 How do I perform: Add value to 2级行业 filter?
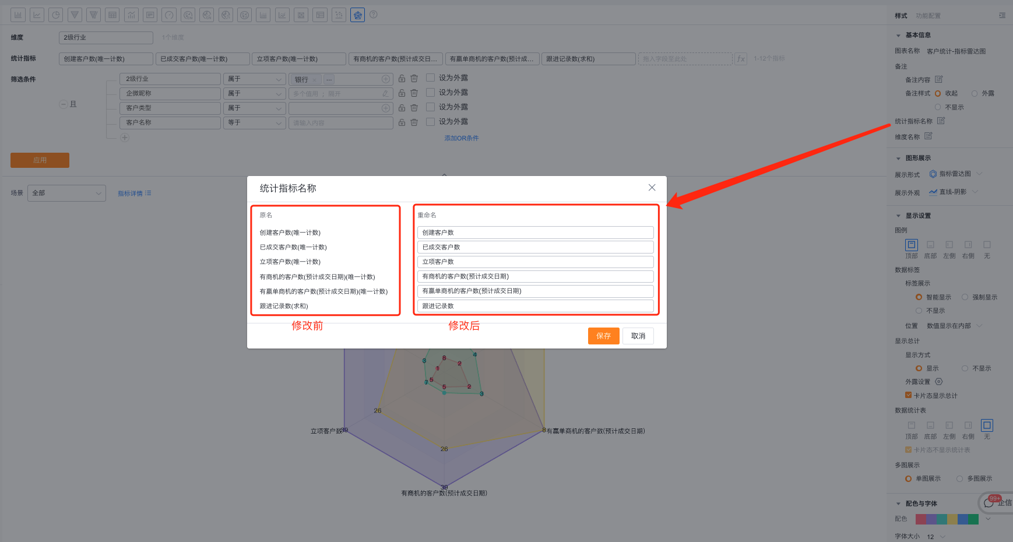386,79
